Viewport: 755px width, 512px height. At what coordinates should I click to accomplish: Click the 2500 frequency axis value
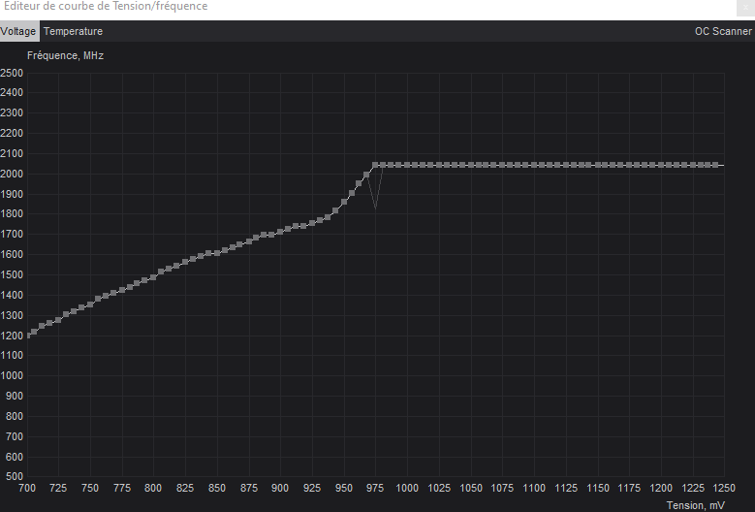point(12,73)
